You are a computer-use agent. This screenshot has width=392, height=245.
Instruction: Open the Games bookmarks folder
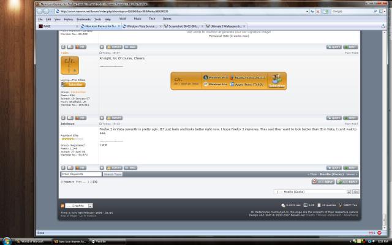click(x=167, y=18)
